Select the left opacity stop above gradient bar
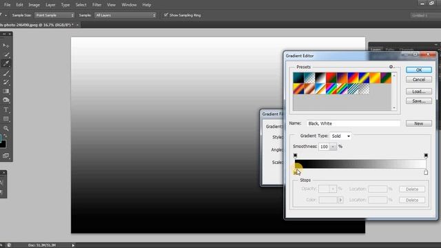Viewport: 441px width, 248px height. 295,156
